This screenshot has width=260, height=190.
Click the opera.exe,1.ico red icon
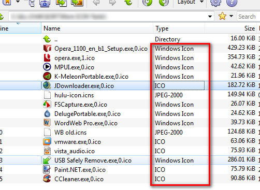tap(47, 57)
